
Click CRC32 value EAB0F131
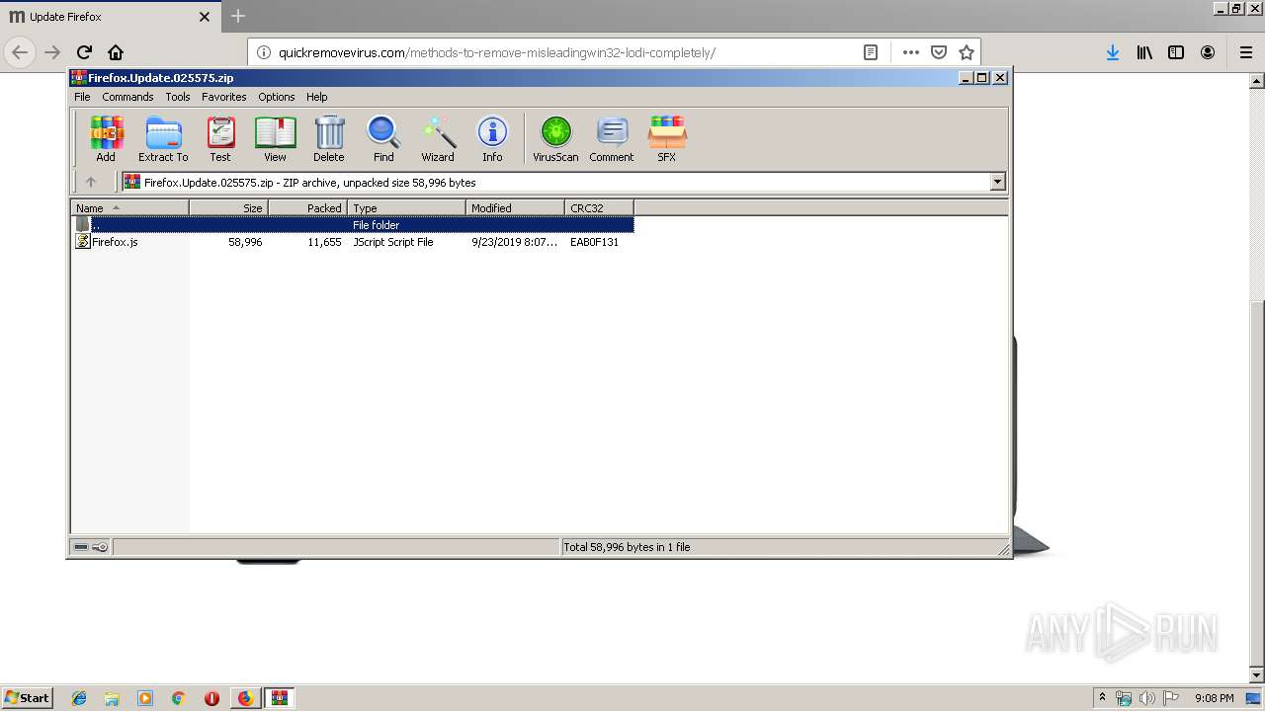[594, 242]
